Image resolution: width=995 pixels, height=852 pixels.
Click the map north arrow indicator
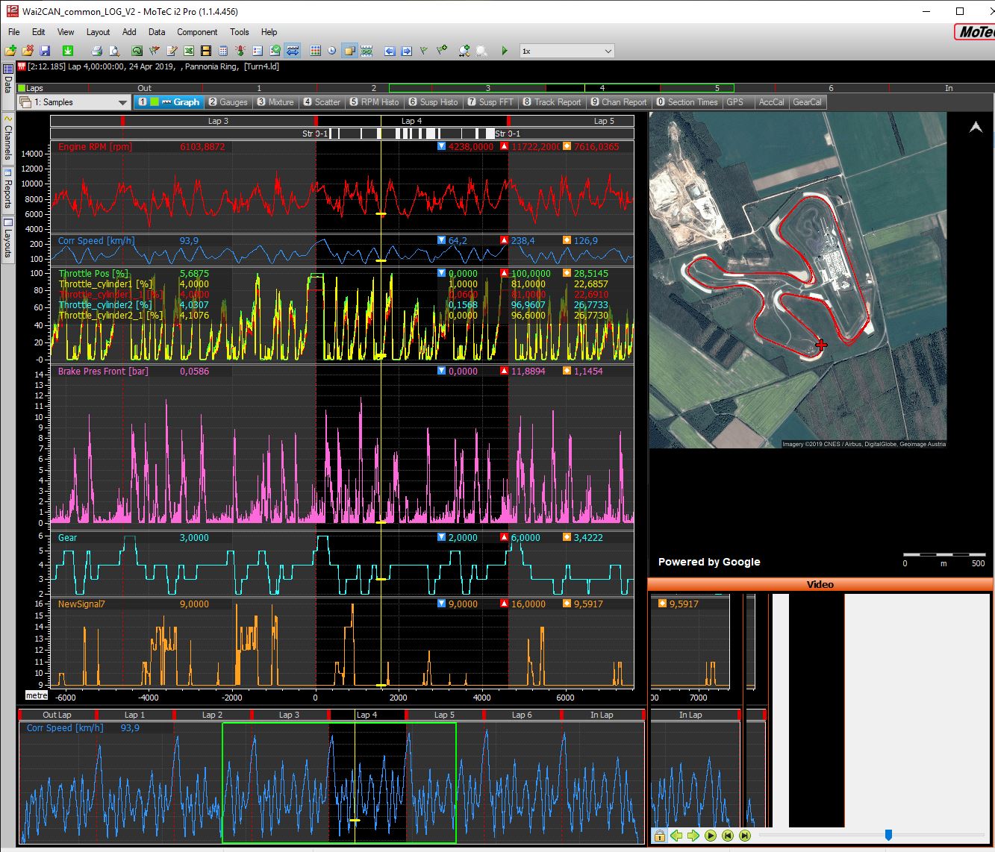976,128
